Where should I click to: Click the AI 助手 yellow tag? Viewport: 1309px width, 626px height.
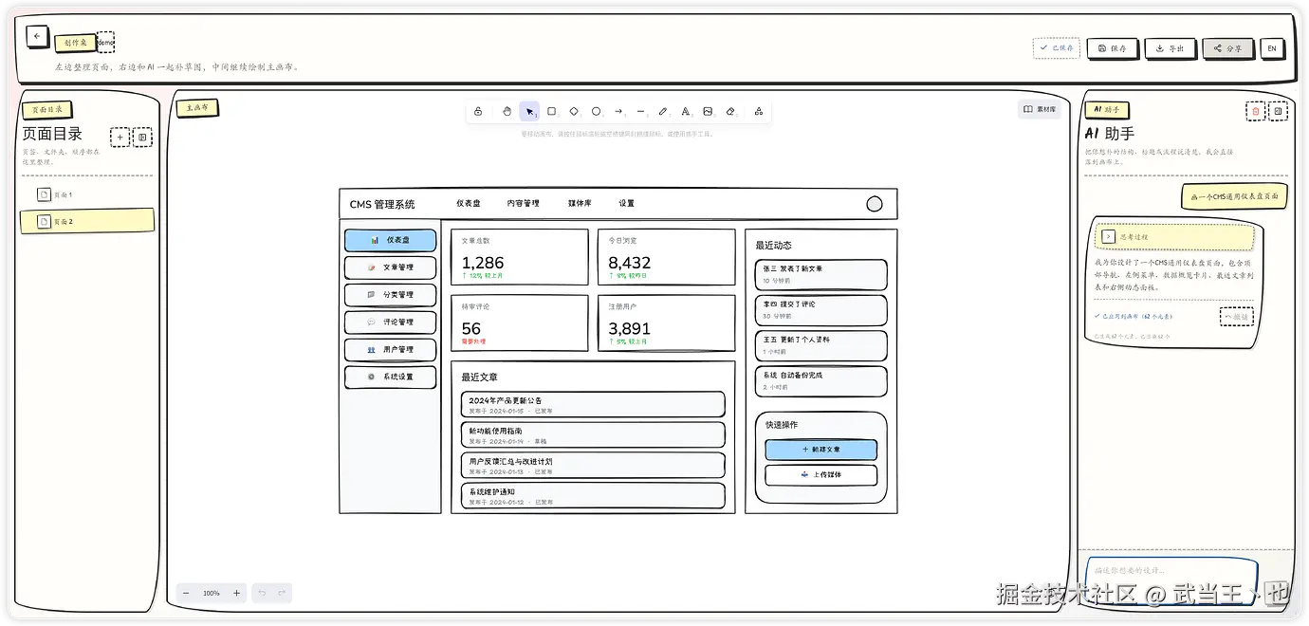coord(1107,110)
